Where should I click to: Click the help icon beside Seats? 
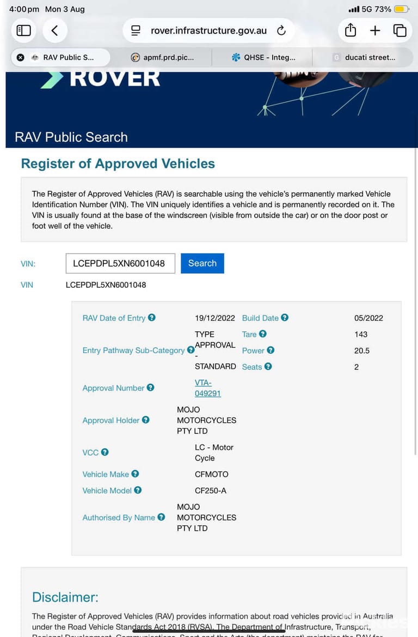tap(268, 366)
